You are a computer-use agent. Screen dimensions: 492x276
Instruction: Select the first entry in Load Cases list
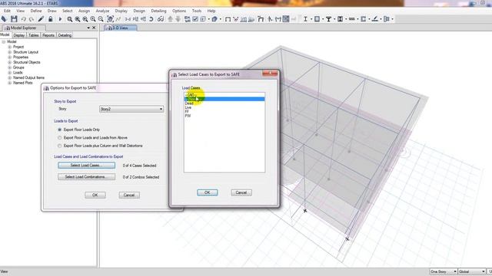pos(224,95)
